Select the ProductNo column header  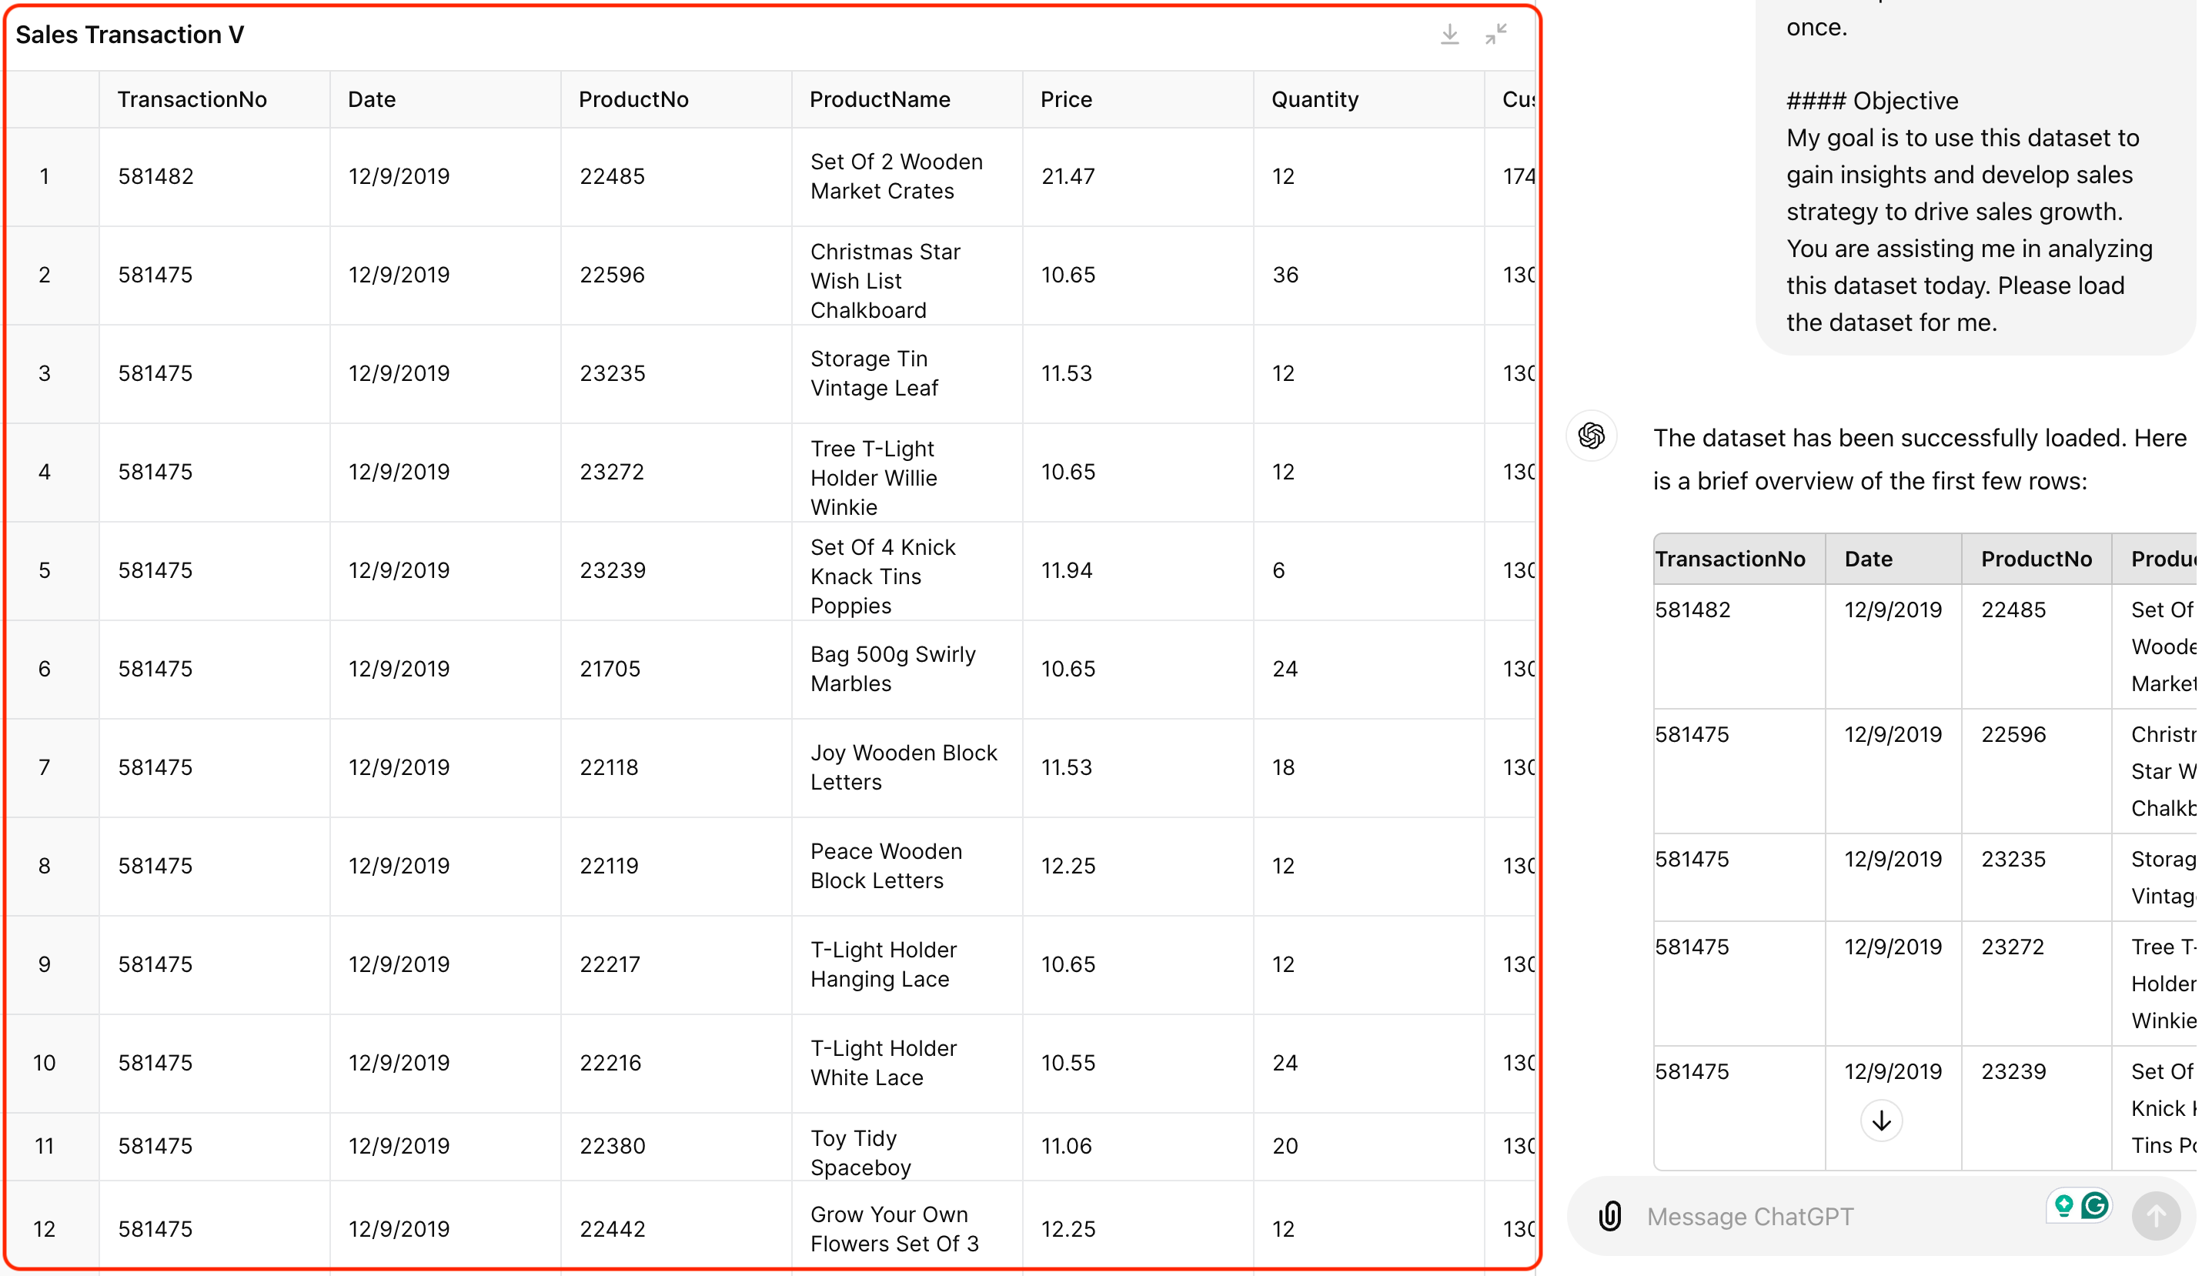633,99
